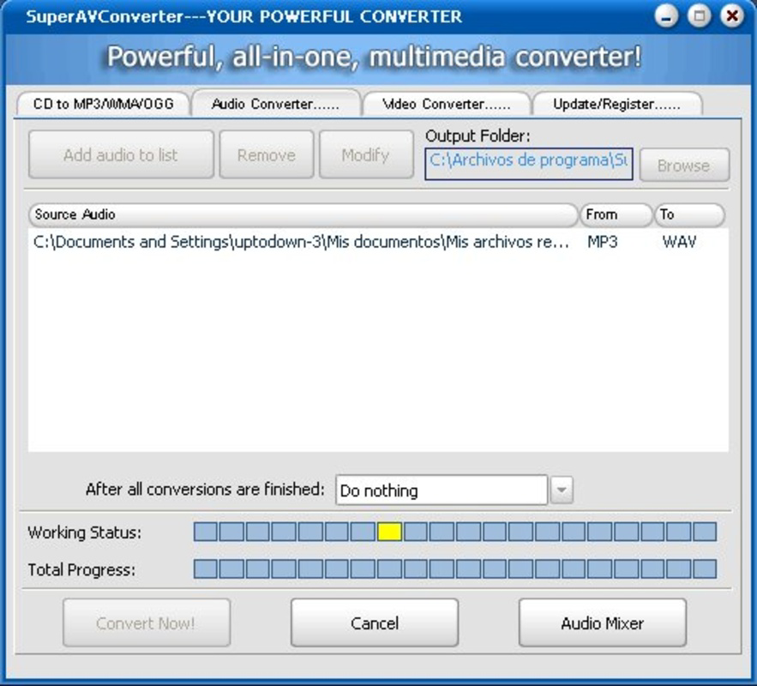Switch to the CD to MP3/WMA/OGG tab

(103, 104)
